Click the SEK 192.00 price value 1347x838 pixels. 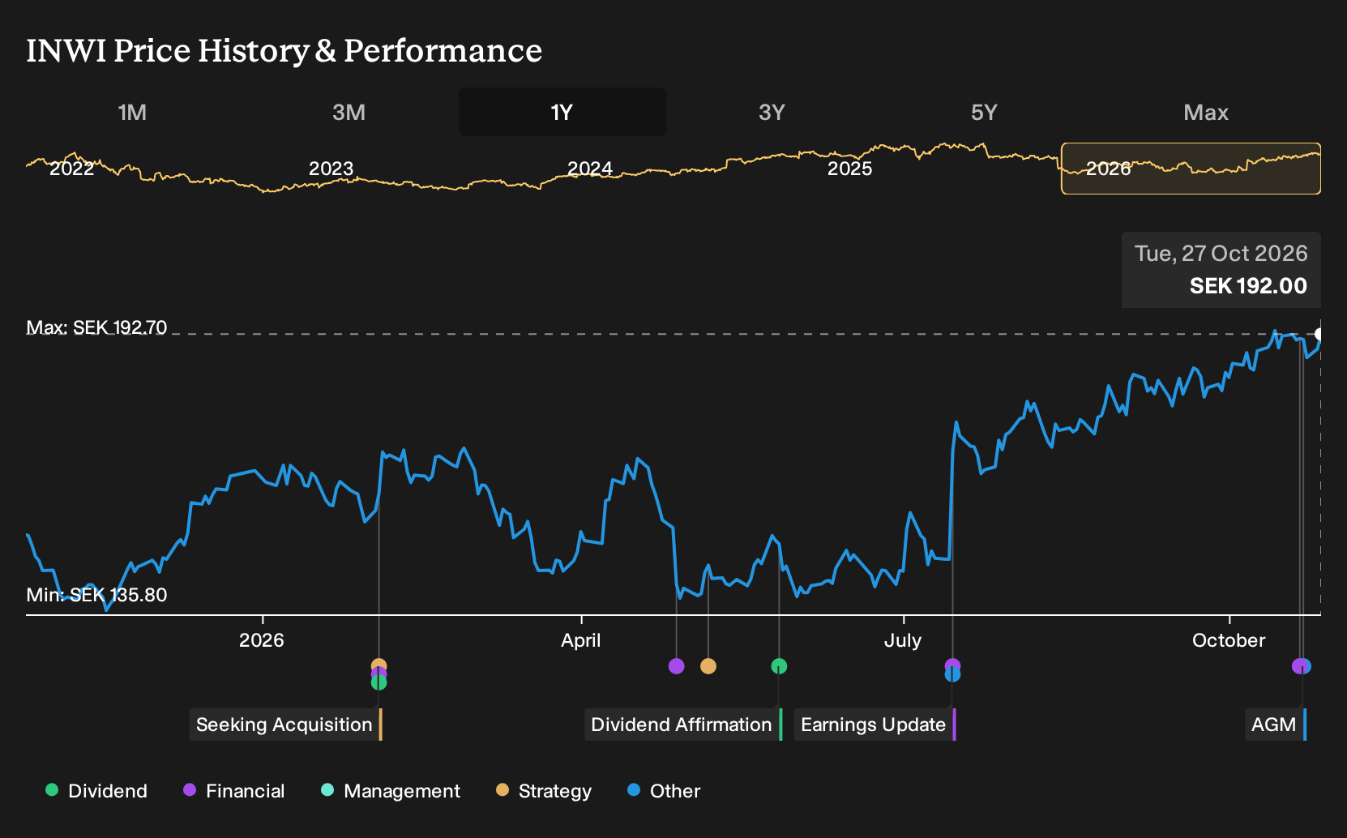1248,286
